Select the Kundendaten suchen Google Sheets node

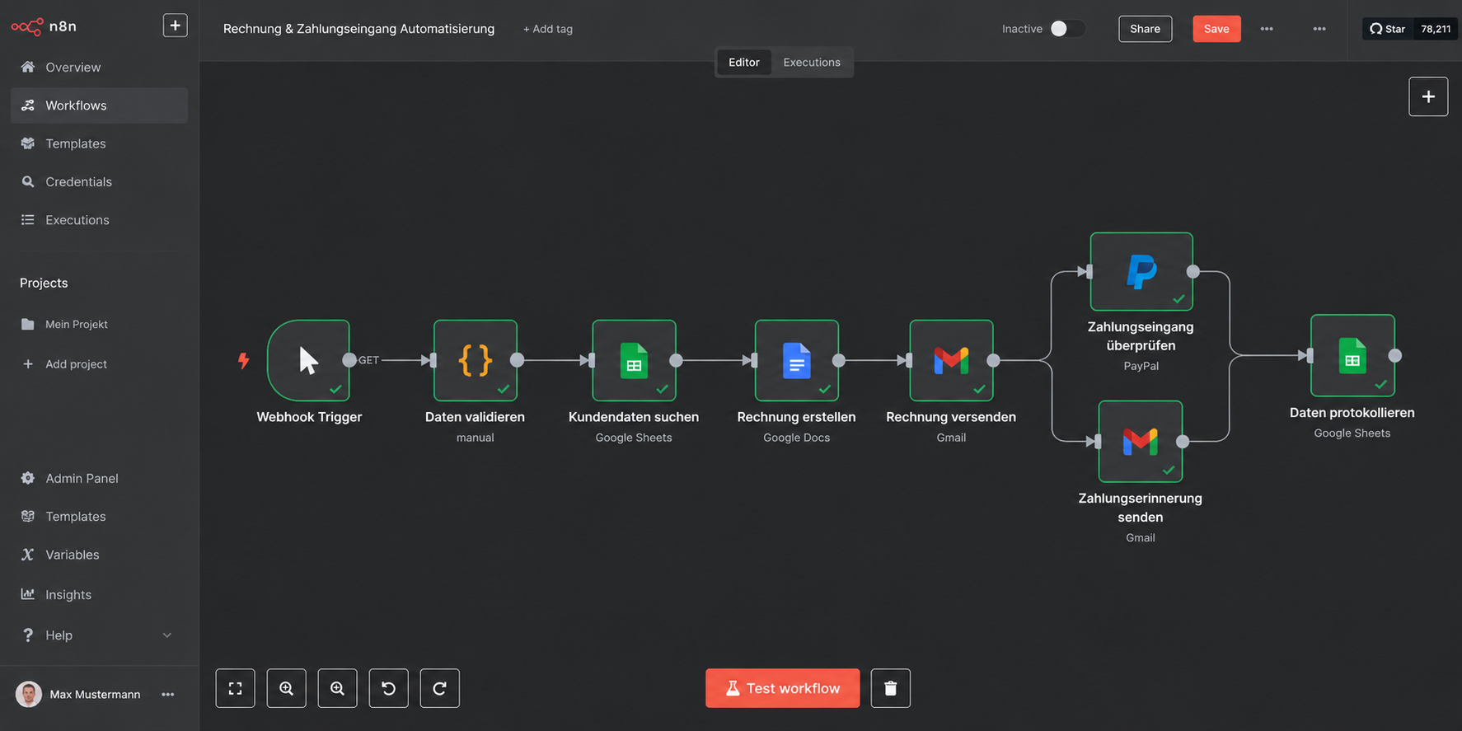(634, 360)
